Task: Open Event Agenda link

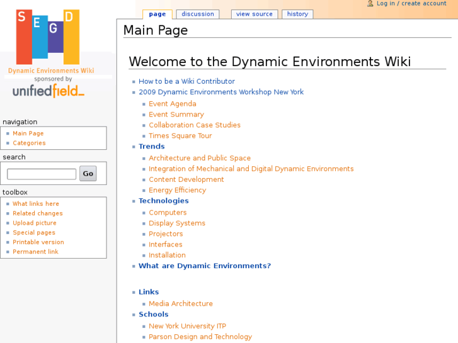Action: (x=173, y=104)
